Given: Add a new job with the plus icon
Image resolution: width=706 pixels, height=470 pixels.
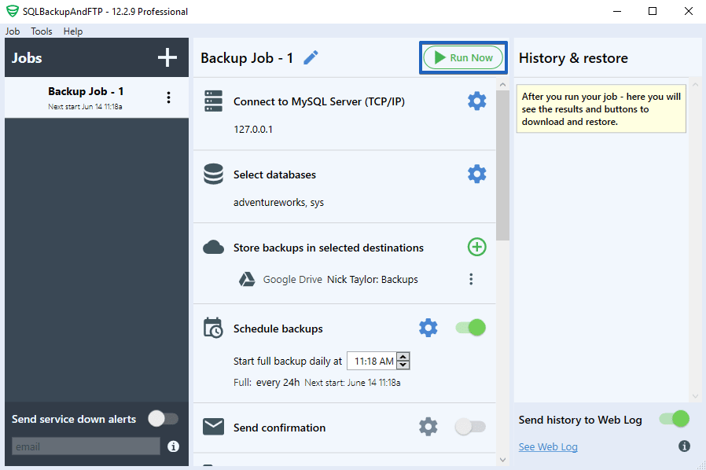Looking at the screenshot, I should 167,57.
